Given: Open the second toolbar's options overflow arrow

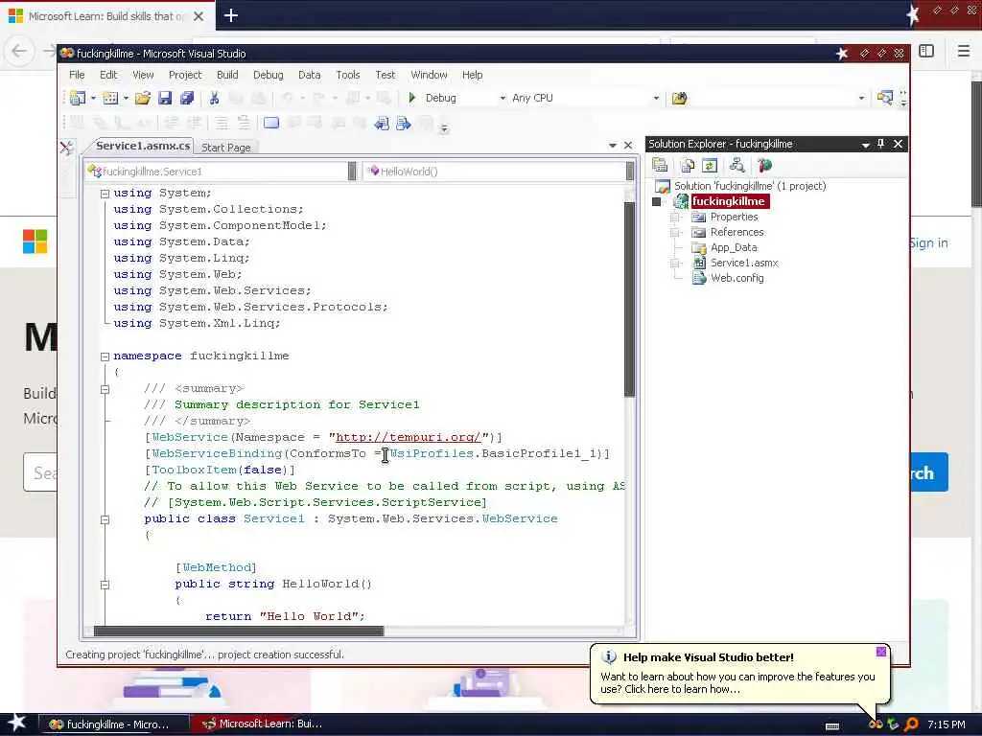Looking at the screenshot, I should point(443,129).
